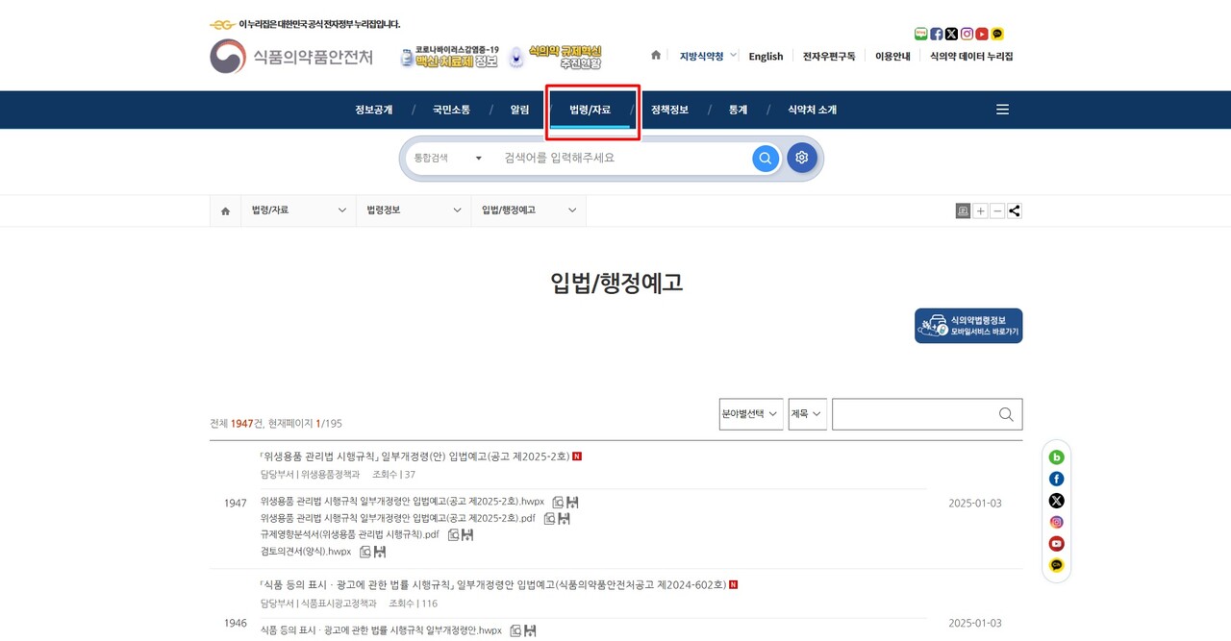The image size is (1231, 641).
Task: Open the 통합검색 search scope selector
Action: click(x=445, y=158)
